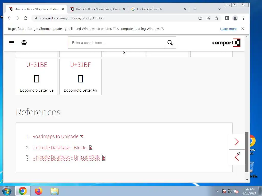Dismiss the Chrome update notification bar

tap(243, 29)
